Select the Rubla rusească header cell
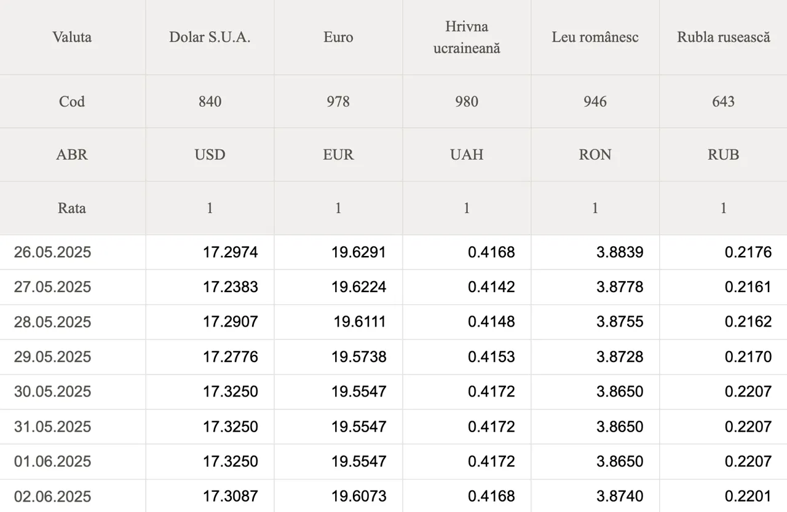This screenshot has height=512, width=787. 724,37
